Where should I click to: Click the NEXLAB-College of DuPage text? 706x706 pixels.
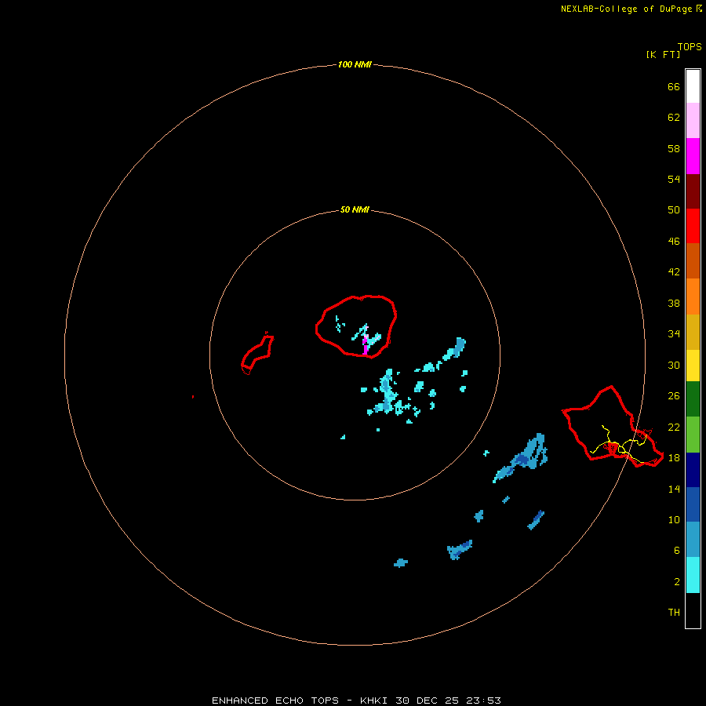coord(628,9)
